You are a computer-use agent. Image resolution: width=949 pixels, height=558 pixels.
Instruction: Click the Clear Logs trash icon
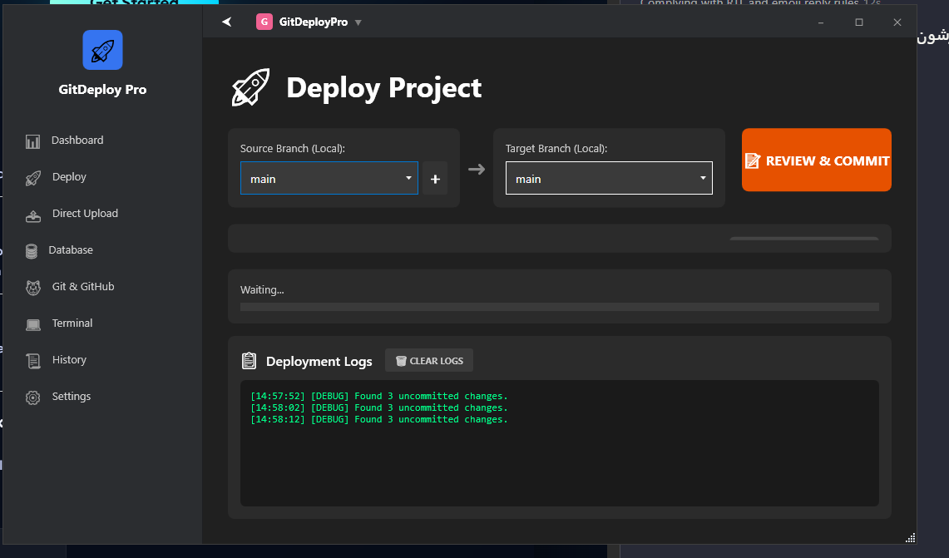(x=399, y=359)
